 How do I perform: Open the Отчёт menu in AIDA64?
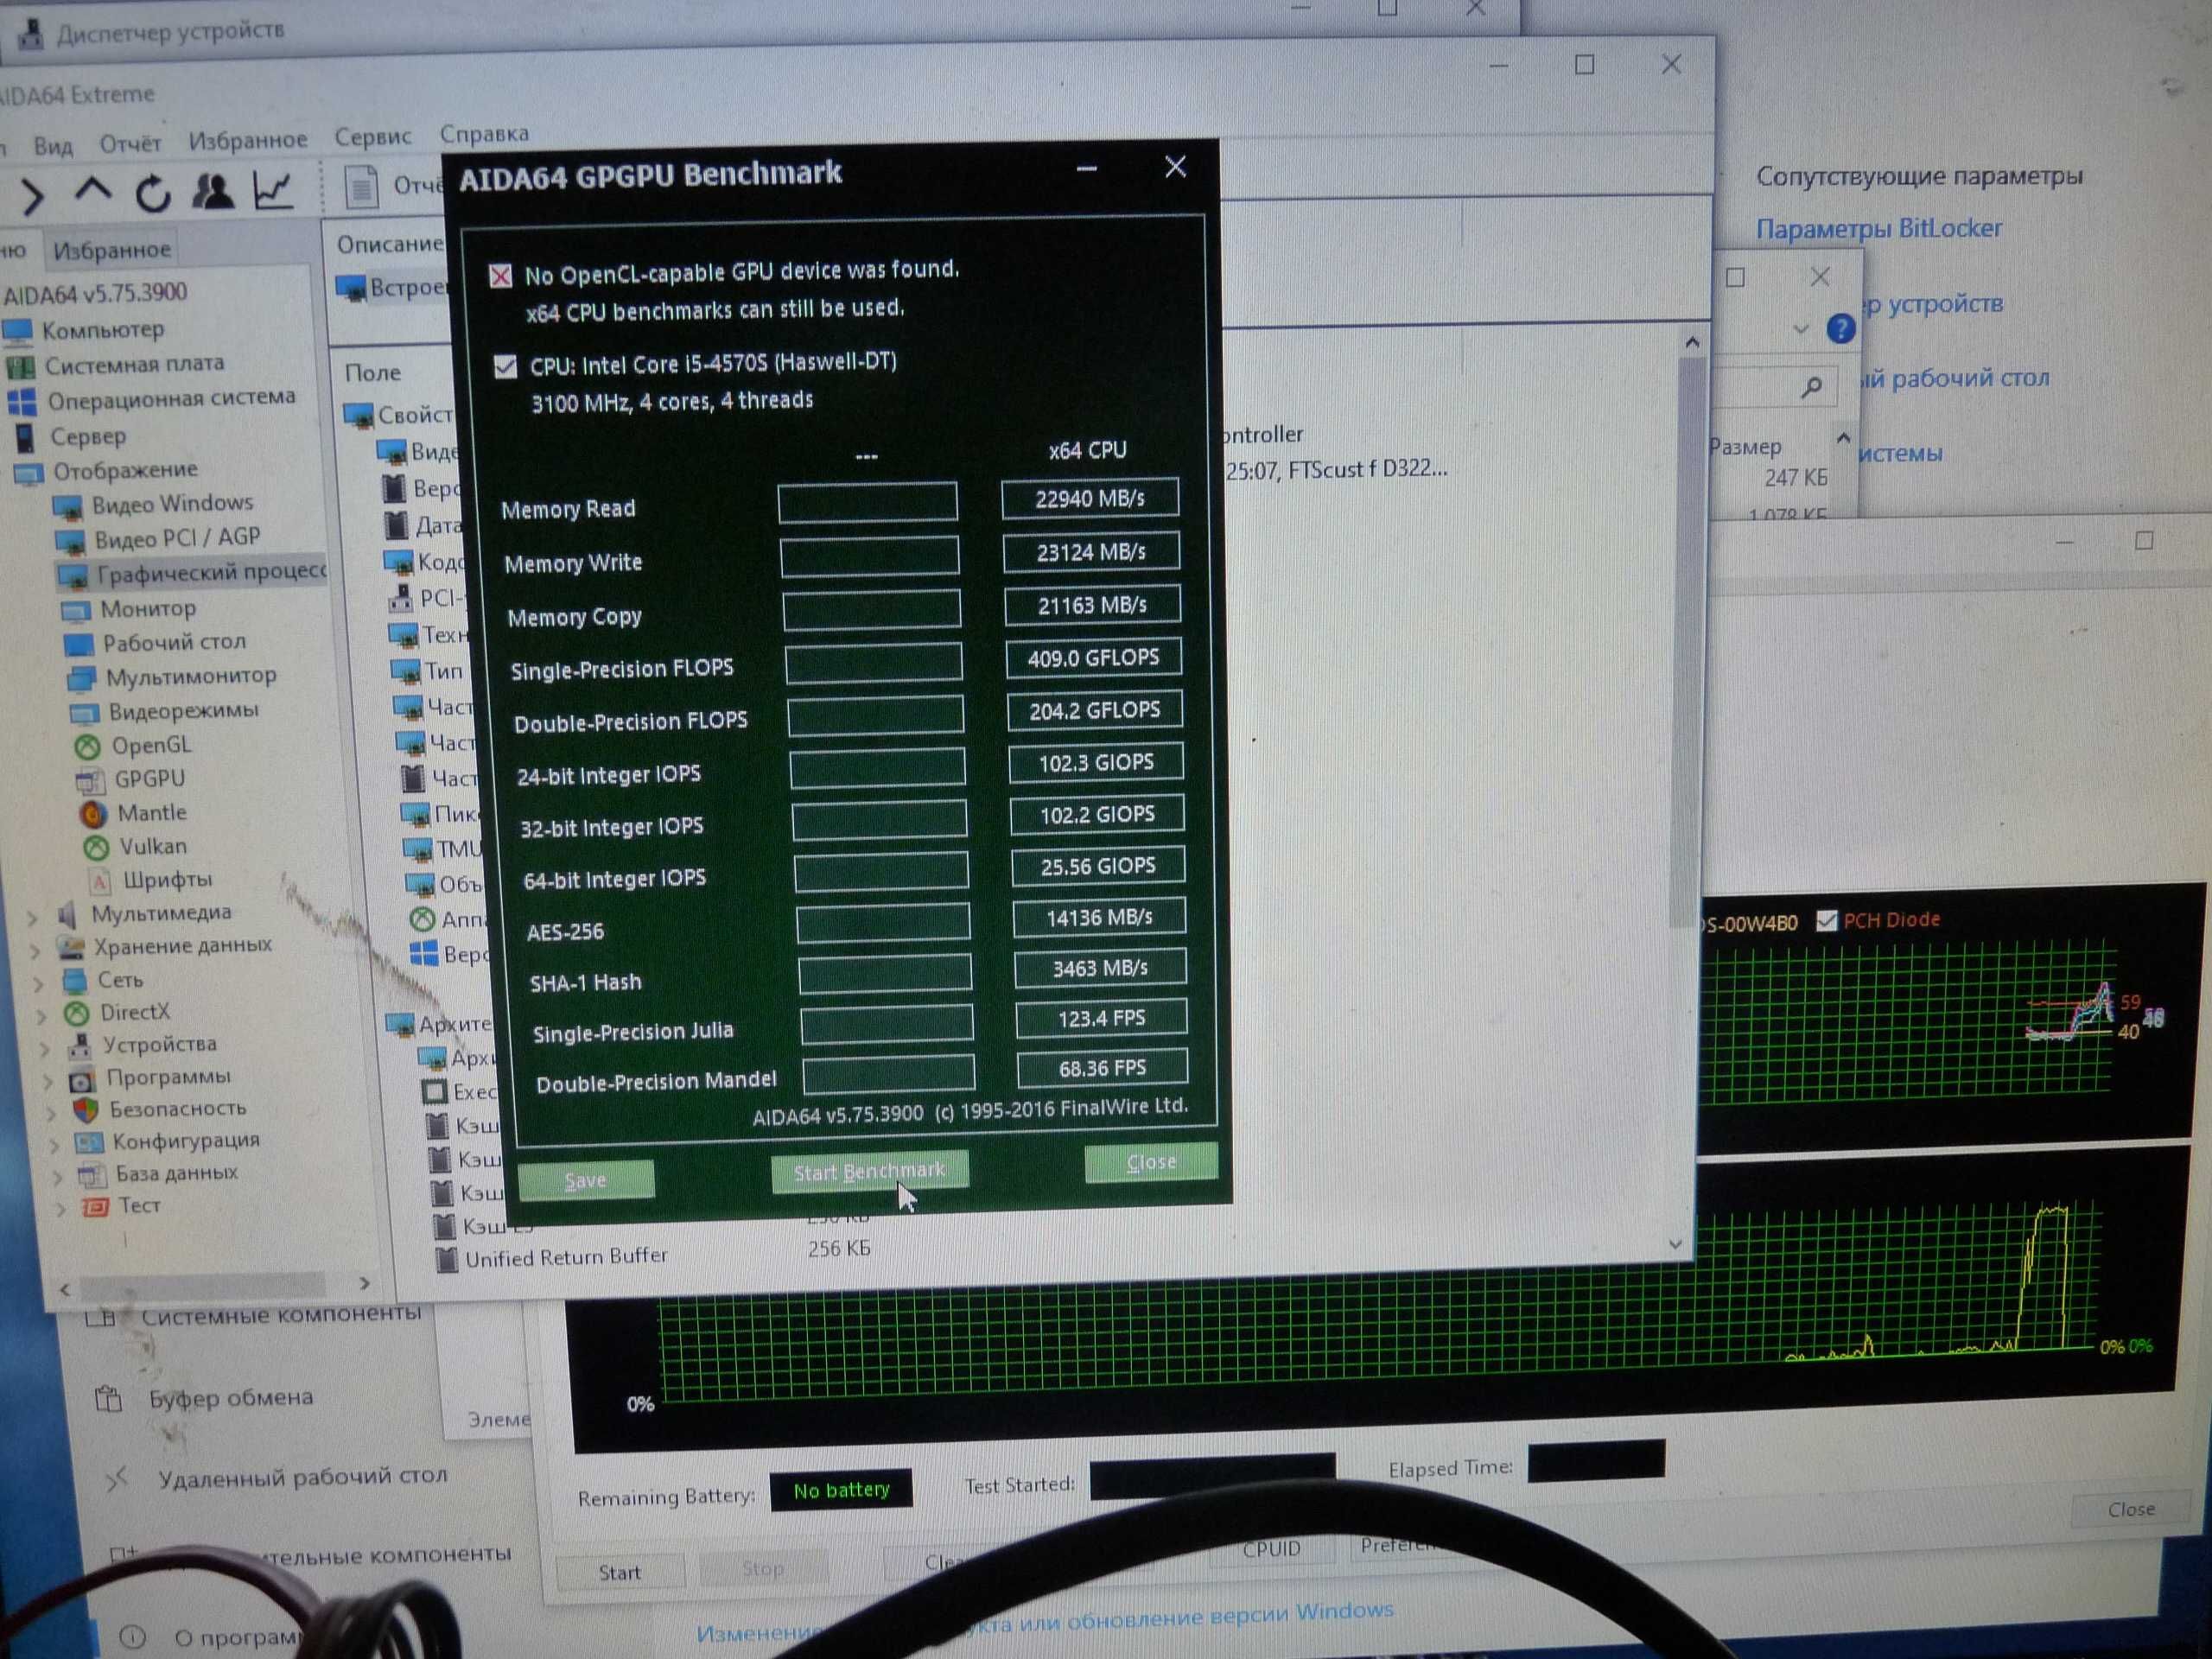point(130,144)
